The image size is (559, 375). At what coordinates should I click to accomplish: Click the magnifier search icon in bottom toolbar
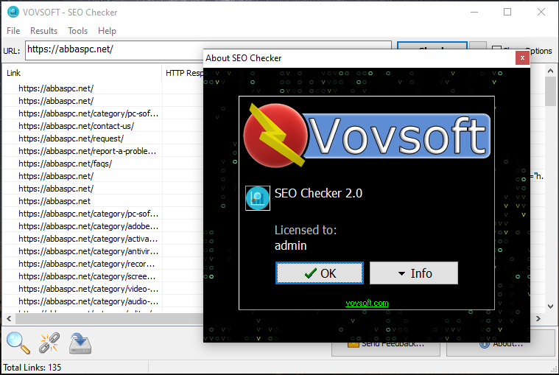(x=18, y=343)
